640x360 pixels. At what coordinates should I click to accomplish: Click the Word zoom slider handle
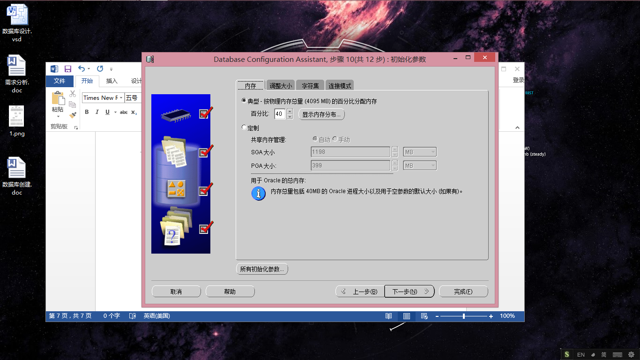tap(464, 316)
